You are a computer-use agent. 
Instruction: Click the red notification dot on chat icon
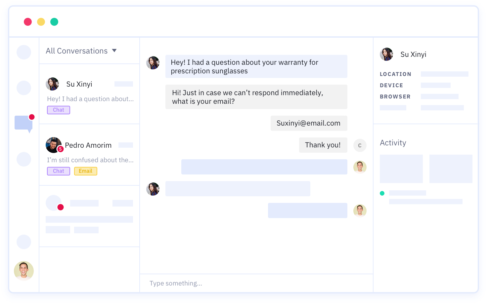[32, 117]
